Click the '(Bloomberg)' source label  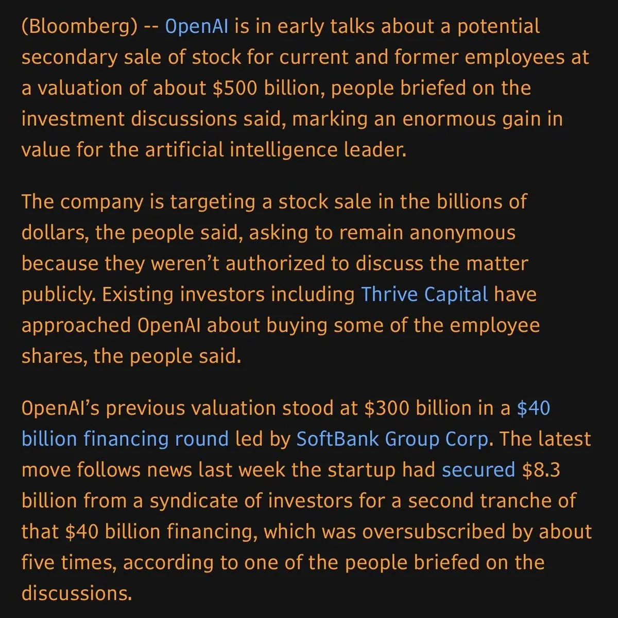pos(80,27)
